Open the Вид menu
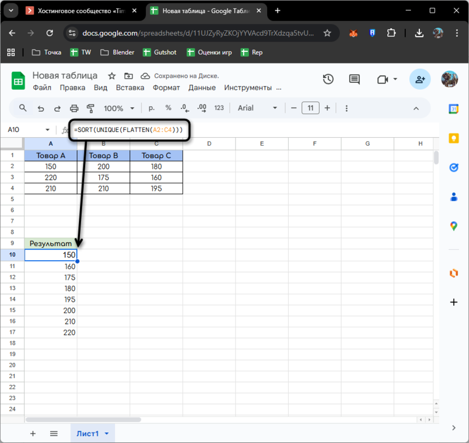The image size is (469, 443). click(100, 88)
